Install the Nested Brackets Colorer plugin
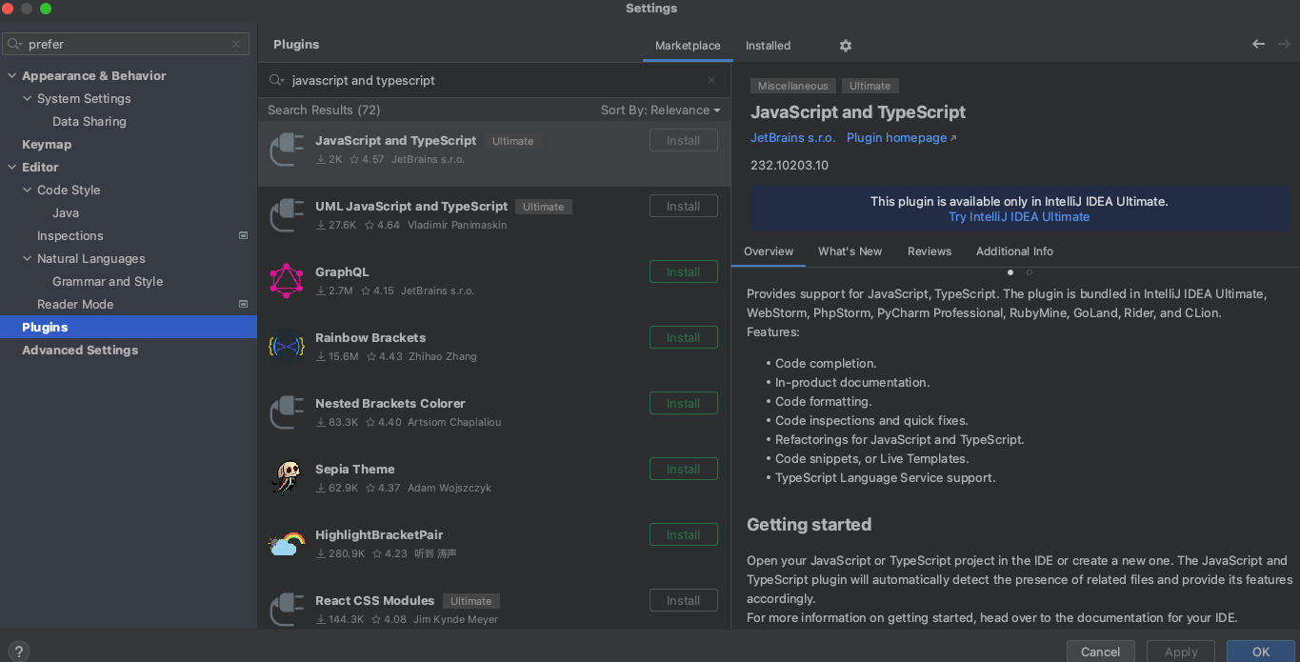 click(x=683, y=403)
